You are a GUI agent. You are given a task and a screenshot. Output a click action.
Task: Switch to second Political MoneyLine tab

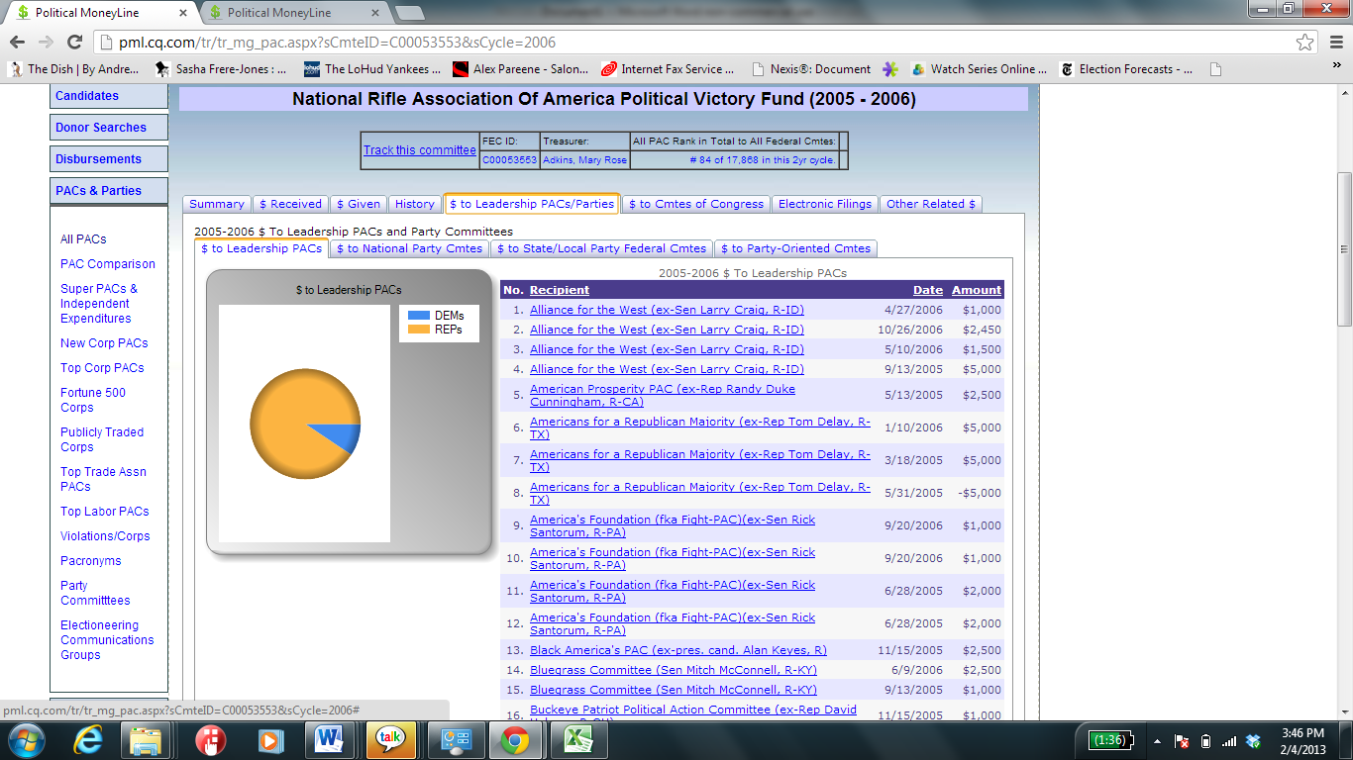pyautogui.click(x=292, y=13)
